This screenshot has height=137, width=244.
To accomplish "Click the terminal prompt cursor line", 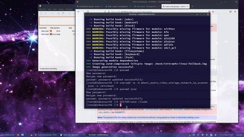I will [x=147, y=105].
